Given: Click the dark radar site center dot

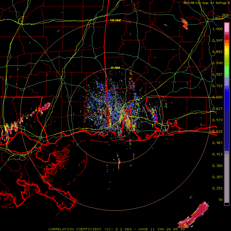Looking at the screenshot, I should click(x=115, y=115).
